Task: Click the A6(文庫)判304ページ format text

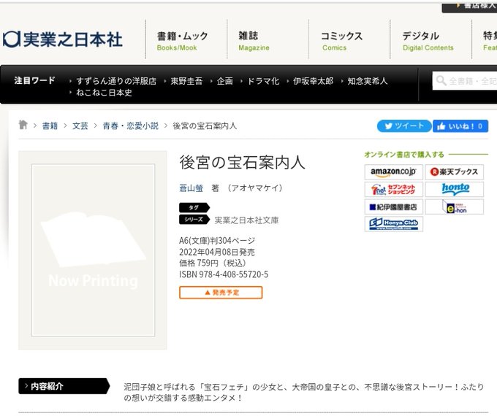Action: pos(217,241)
